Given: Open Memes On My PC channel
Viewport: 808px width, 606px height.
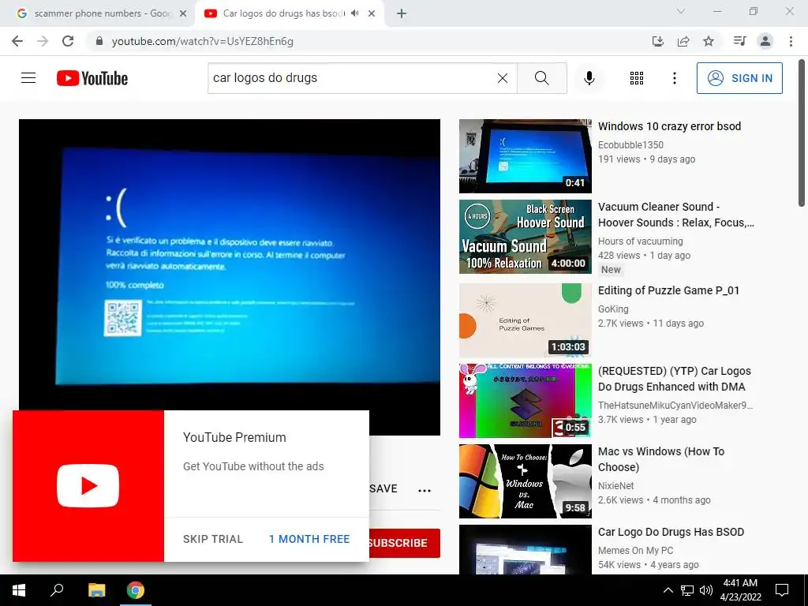Looking at the screenshot, I should [635, 550].
